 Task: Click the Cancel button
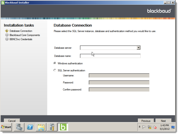point(12,121)
